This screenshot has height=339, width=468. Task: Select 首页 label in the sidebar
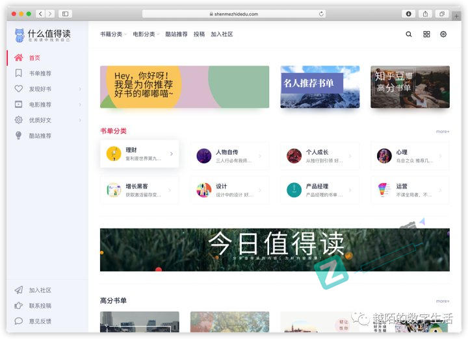pos(34,58)
